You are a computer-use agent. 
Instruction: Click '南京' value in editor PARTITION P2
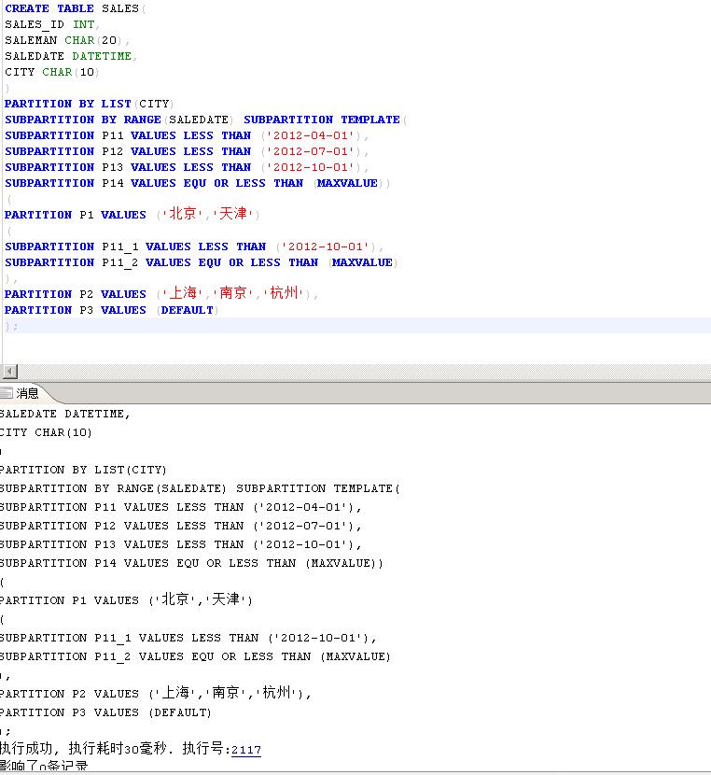tap(233, 293)
